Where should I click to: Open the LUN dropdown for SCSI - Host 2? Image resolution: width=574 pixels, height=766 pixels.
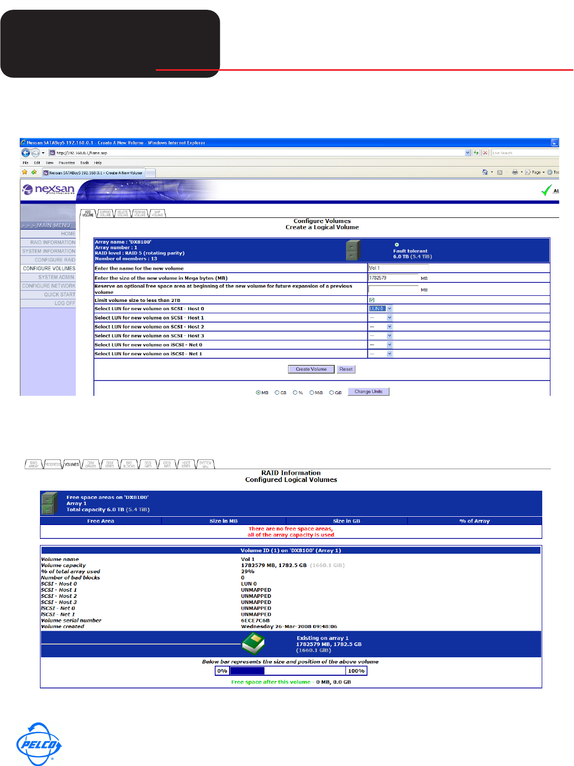[381, 327]
